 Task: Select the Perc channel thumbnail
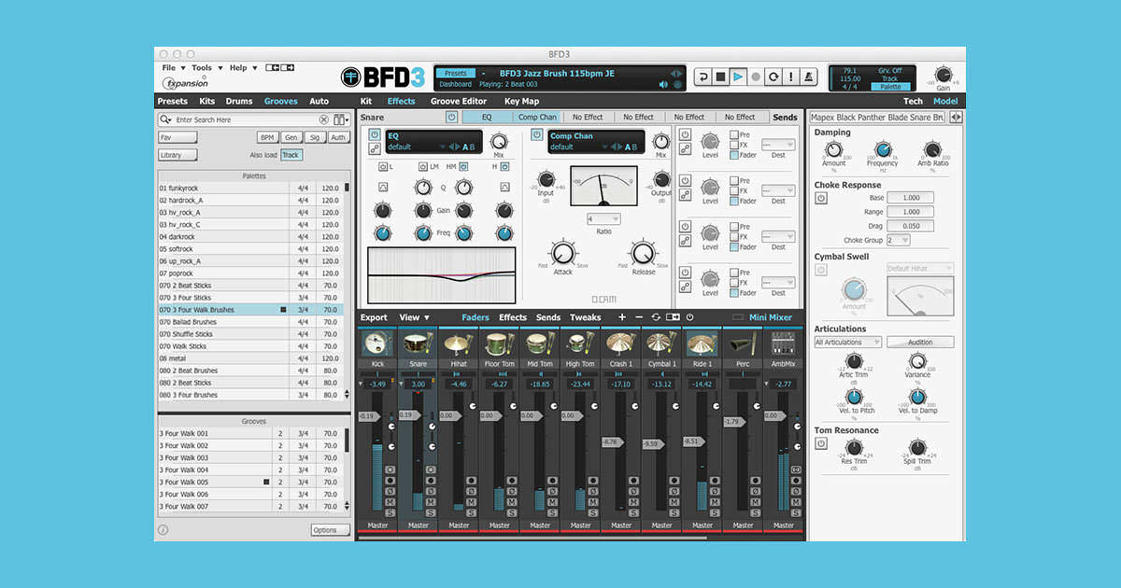743,344
